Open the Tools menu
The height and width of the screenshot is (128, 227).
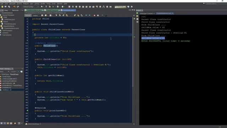pos(54,4)
